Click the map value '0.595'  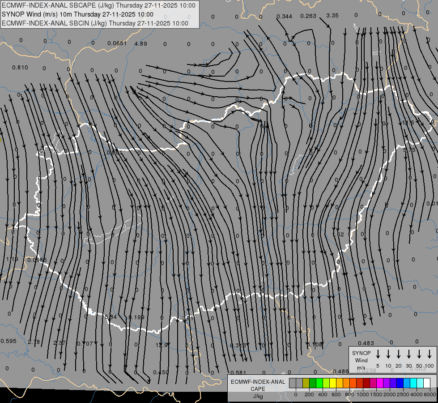[9, 341]
